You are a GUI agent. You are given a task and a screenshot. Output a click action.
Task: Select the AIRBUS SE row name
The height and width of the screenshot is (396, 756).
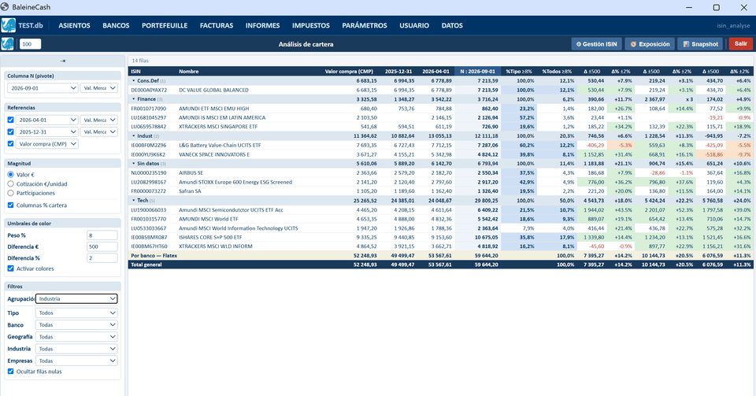(191, 173)
